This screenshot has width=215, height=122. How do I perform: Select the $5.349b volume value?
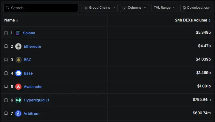[203, 33]
